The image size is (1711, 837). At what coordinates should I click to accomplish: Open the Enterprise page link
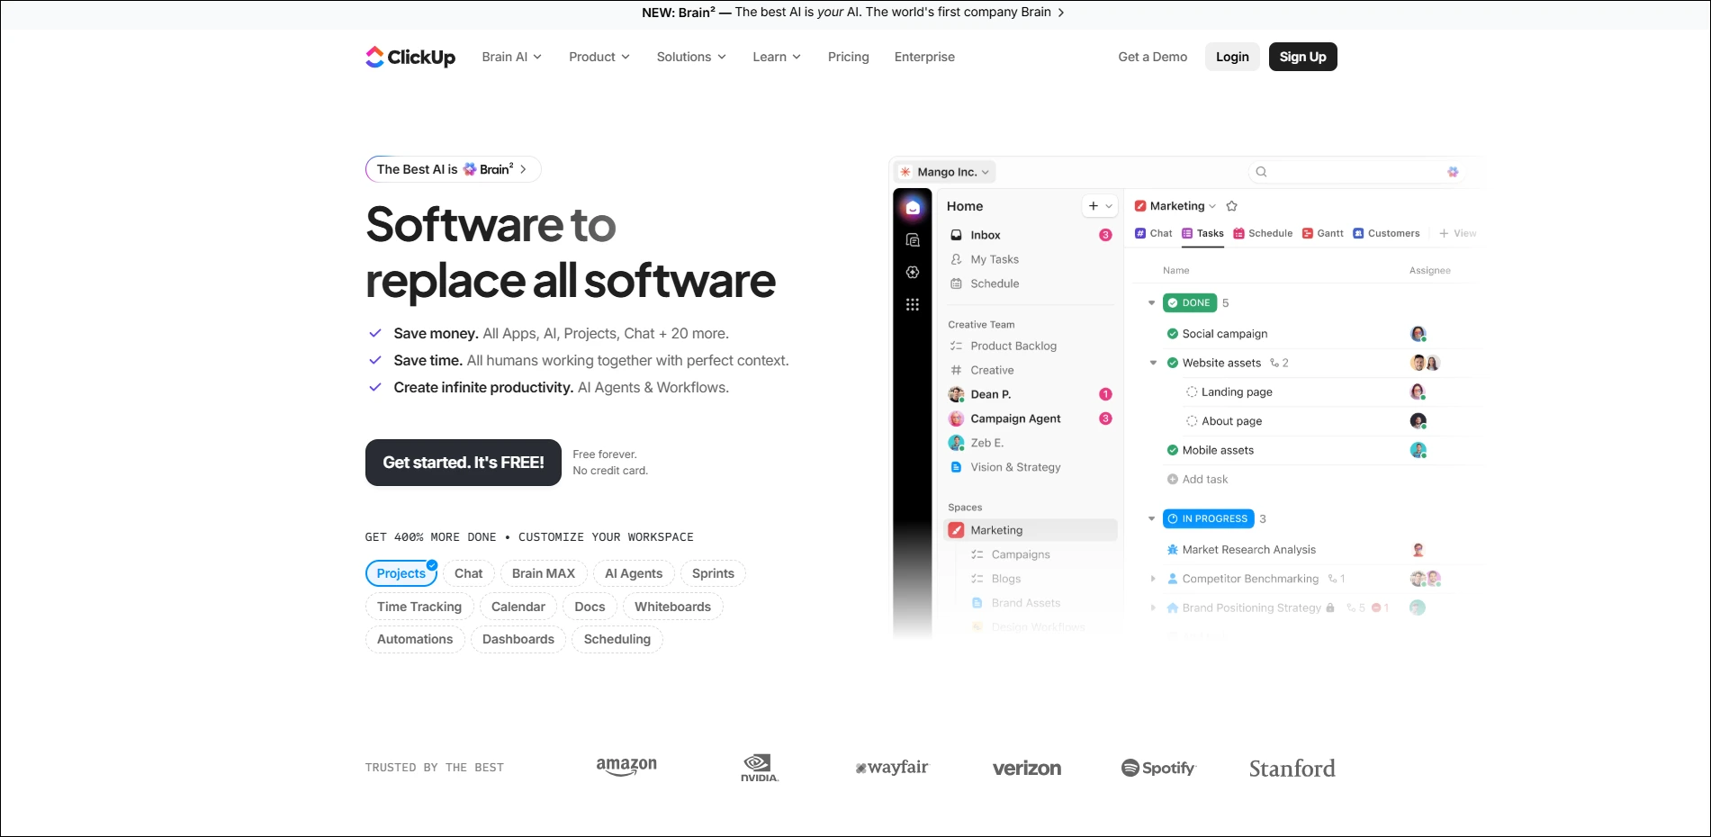click(924, 57)
